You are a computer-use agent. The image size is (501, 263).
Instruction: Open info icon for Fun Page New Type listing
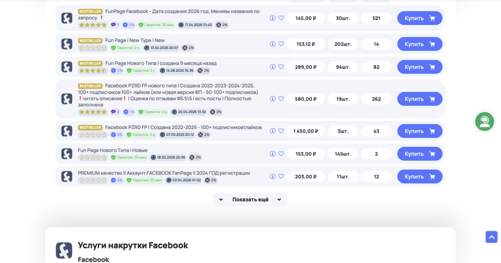tap(273, 44)
